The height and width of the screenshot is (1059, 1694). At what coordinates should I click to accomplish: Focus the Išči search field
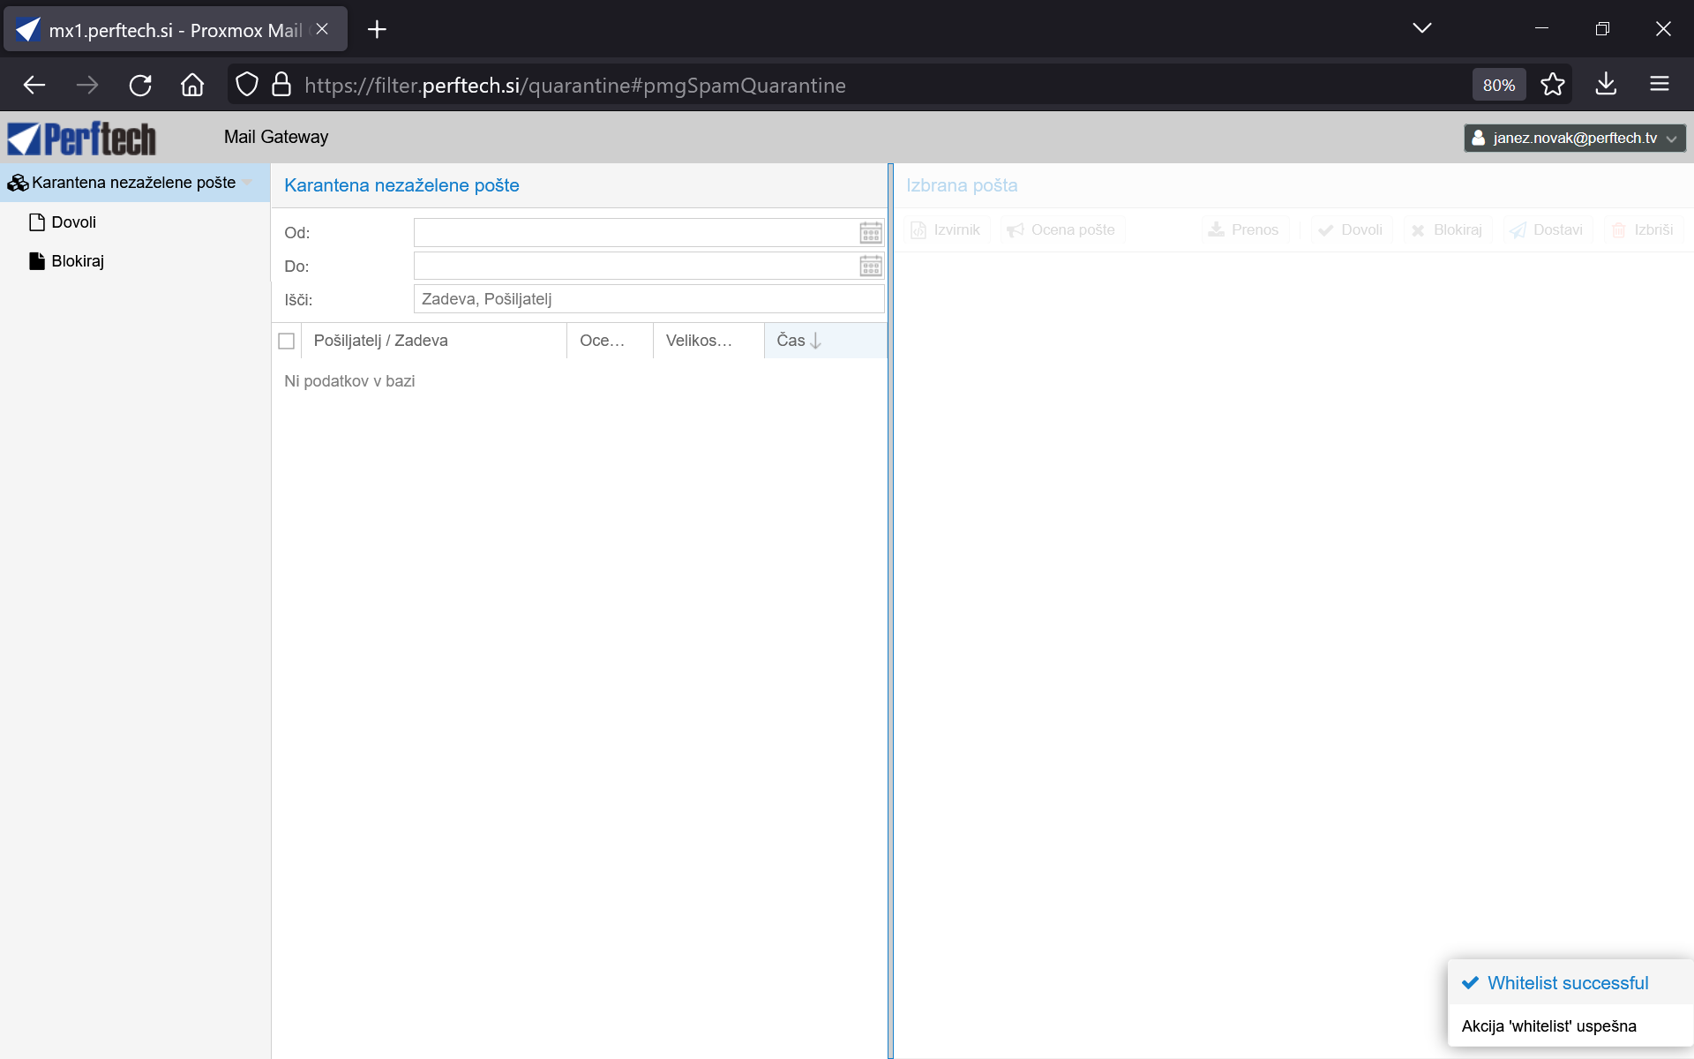(x=648, y=299)
